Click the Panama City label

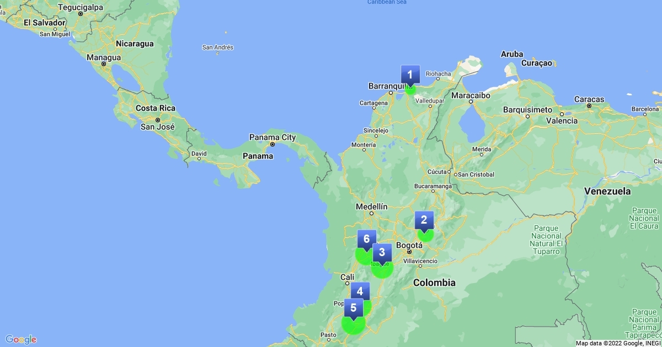click(x=273, y=138)
